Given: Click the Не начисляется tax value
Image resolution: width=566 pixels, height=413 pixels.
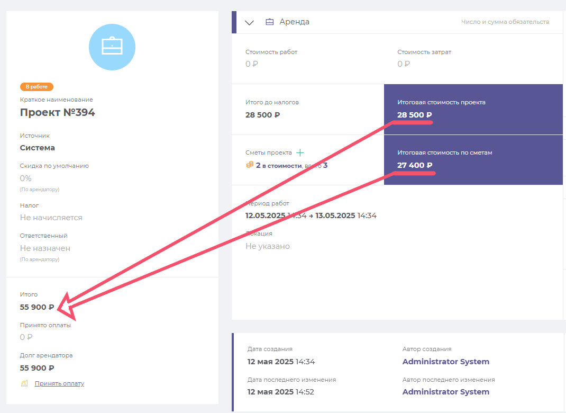Looking at the screenshot, I should click(51, 218).
